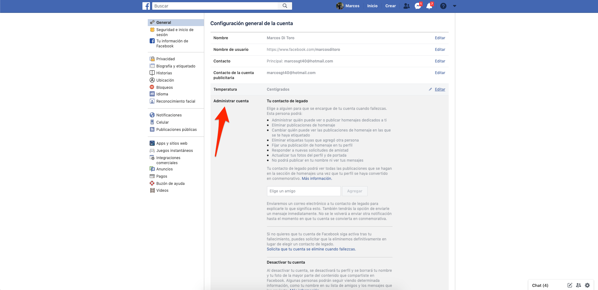Open Messenger messages icon

point(418,6)
